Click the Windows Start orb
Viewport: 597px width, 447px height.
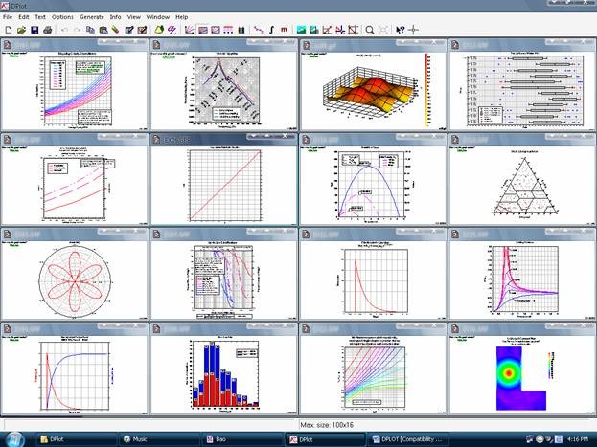14,439
